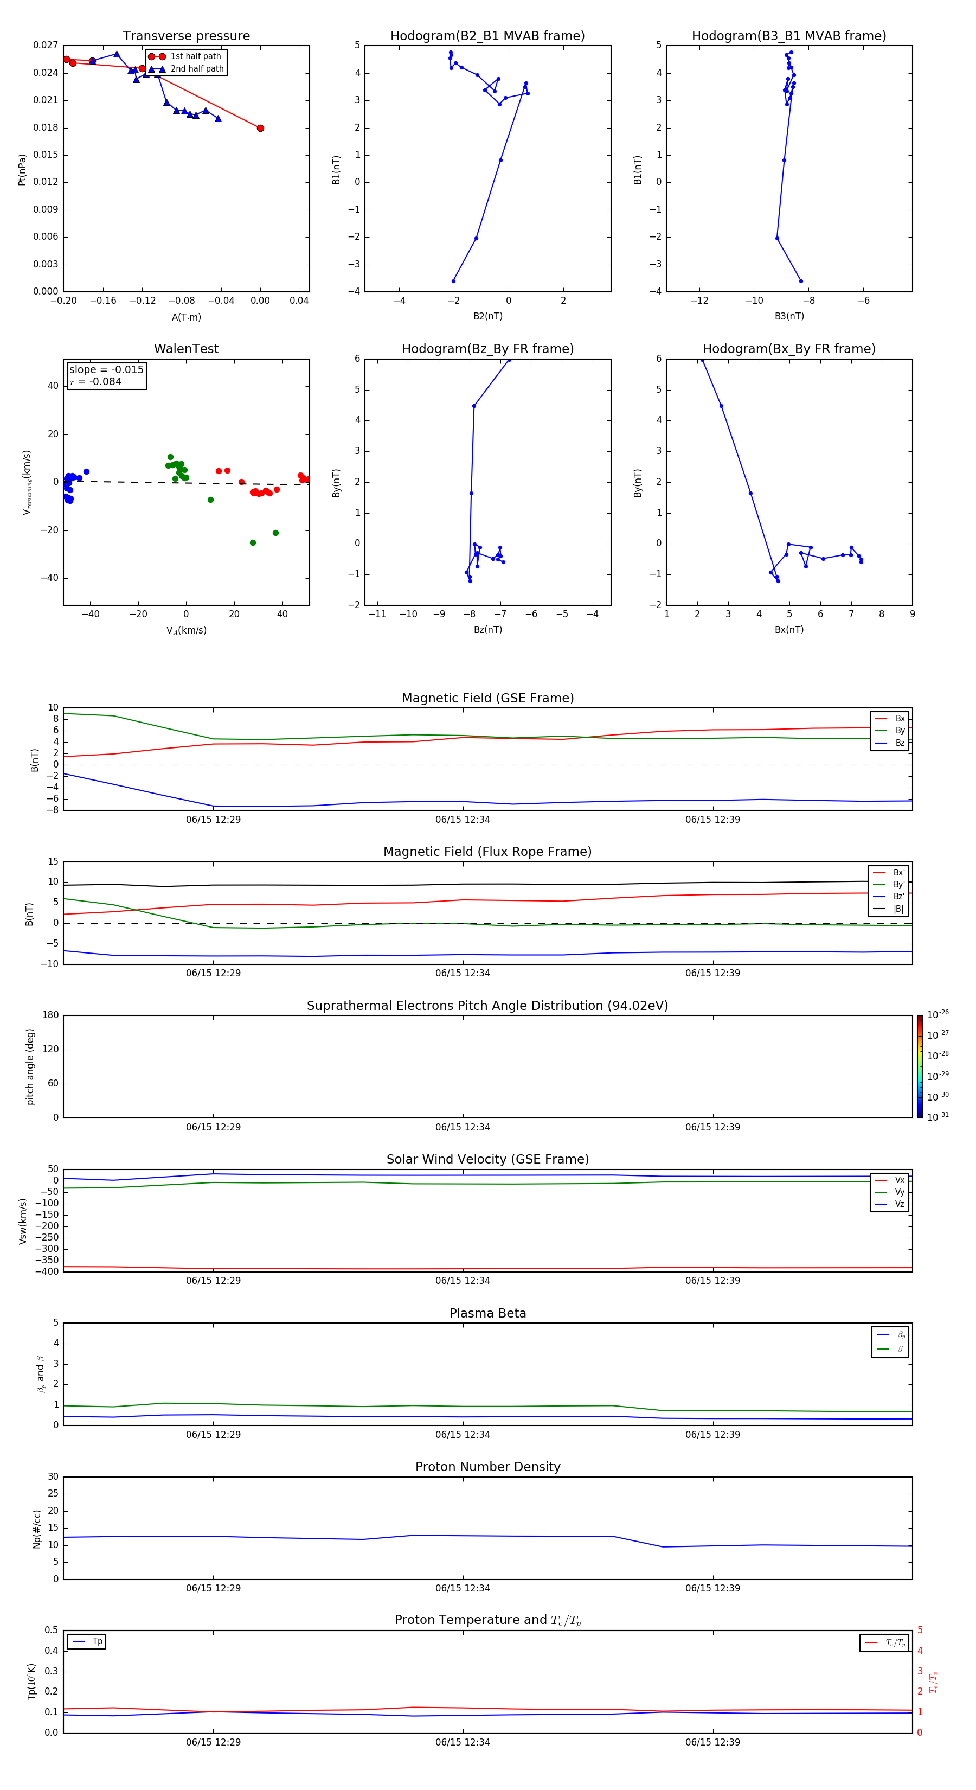Viewport: 976px width, 1790px height.
Task: Click the 'Proton Number Density' title
Action: pos(487,1467)
